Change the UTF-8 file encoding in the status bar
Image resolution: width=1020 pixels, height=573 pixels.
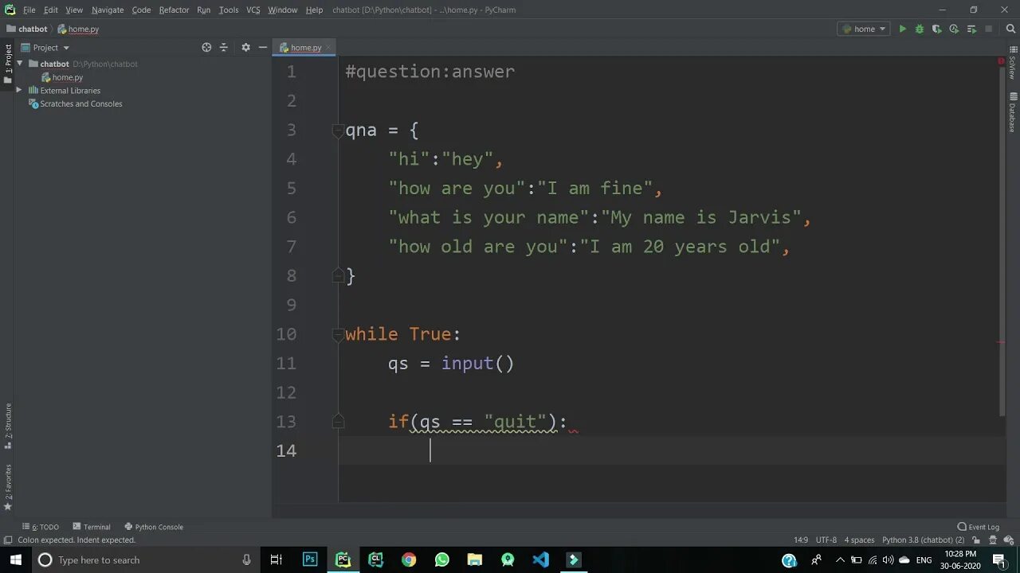point(826,540)
